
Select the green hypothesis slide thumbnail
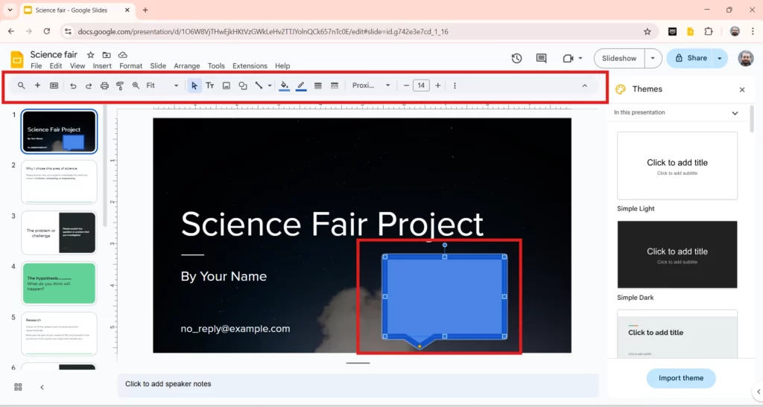60,283
